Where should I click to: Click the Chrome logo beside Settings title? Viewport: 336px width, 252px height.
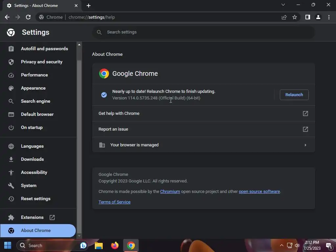11,32
